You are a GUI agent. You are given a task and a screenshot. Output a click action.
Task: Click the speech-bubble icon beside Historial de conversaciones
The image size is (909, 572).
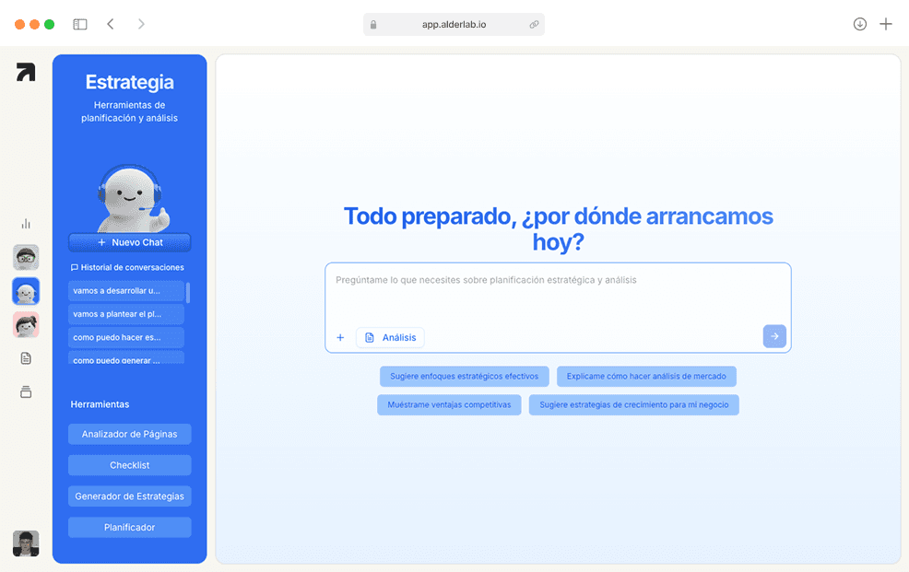coord(76,266)
